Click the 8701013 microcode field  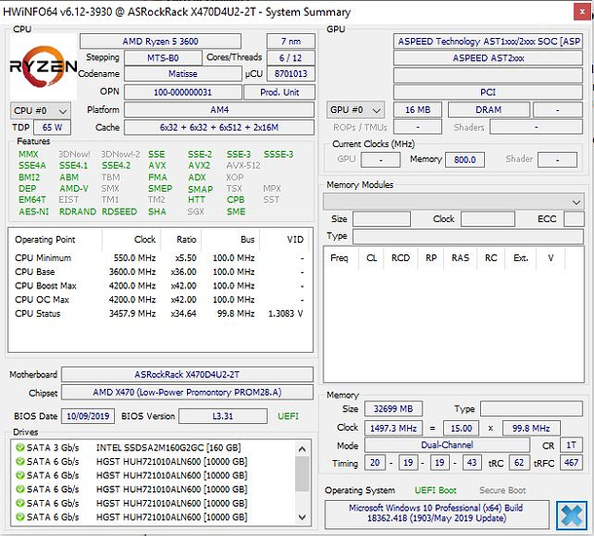(291, 73)
